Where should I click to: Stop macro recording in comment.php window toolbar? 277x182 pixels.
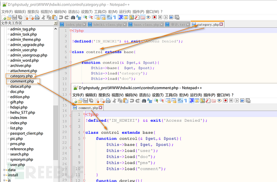[x=231, y=101]
